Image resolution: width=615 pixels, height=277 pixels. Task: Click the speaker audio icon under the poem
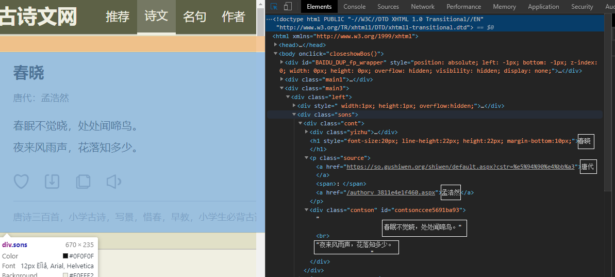(114, 181)
